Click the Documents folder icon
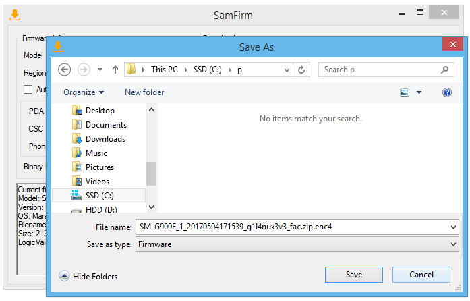Screen dimensions: 470x301 [x=77, y=124]
